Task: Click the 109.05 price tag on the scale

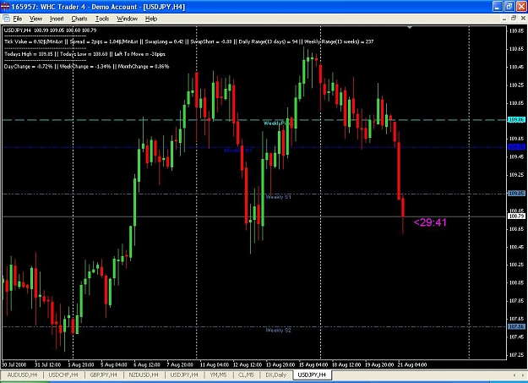Action: pyautogui.click(x=516, y=193)
